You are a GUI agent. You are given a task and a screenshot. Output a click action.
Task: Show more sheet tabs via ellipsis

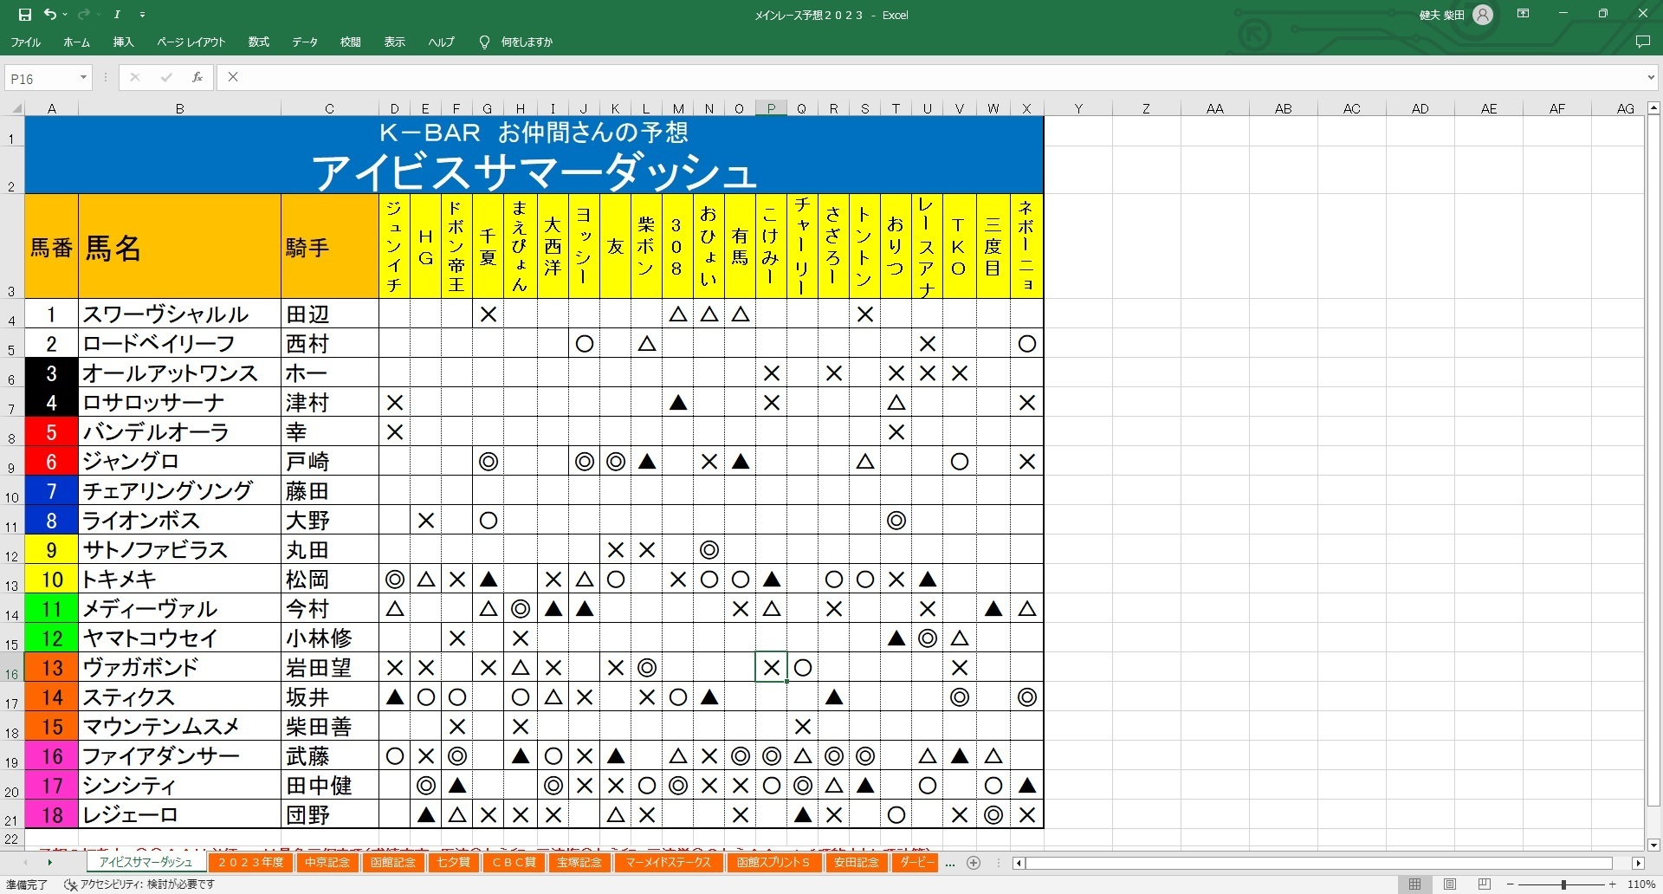coord(950,863)
